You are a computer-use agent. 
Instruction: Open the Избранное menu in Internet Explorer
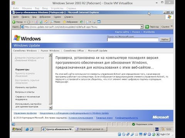(45, 17)
